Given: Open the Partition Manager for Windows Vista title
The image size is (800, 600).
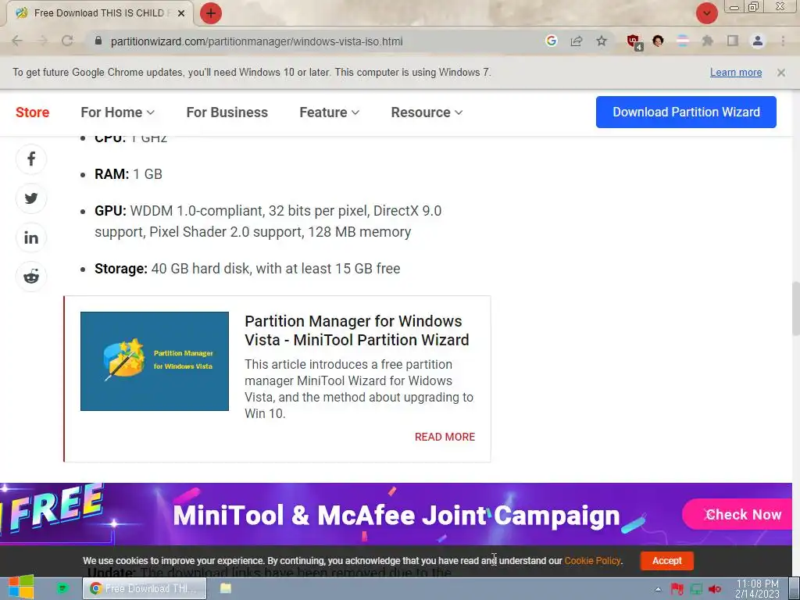Looking at the screenshot, I should [356, 330].
